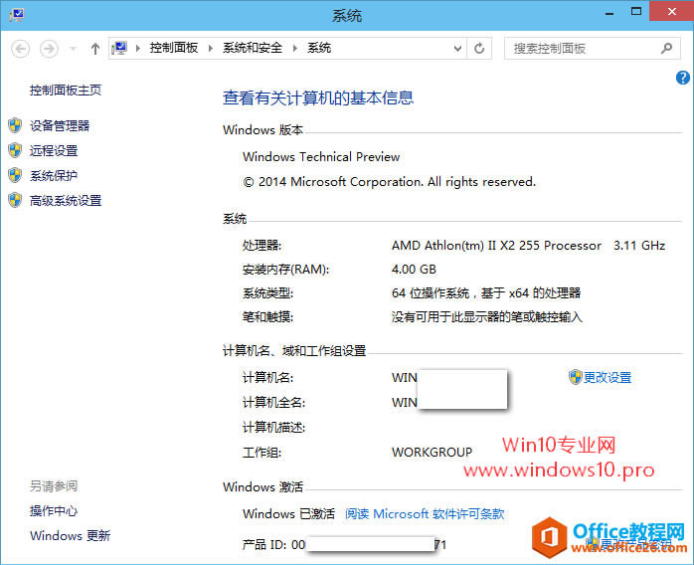
Task: Click the Windows Technical Preview text
Action: point(321,157)
